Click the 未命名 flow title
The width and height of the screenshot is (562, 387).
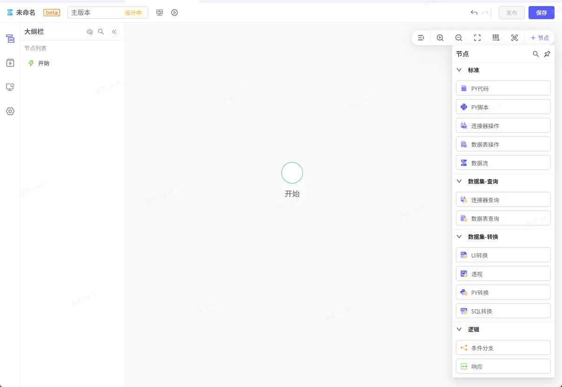(x=26, y=13)
